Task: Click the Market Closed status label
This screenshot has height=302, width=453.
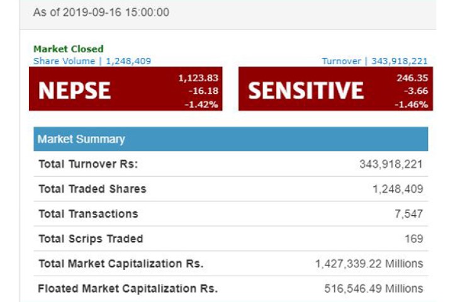Action: pyautogui.click(x=69, y=48)
